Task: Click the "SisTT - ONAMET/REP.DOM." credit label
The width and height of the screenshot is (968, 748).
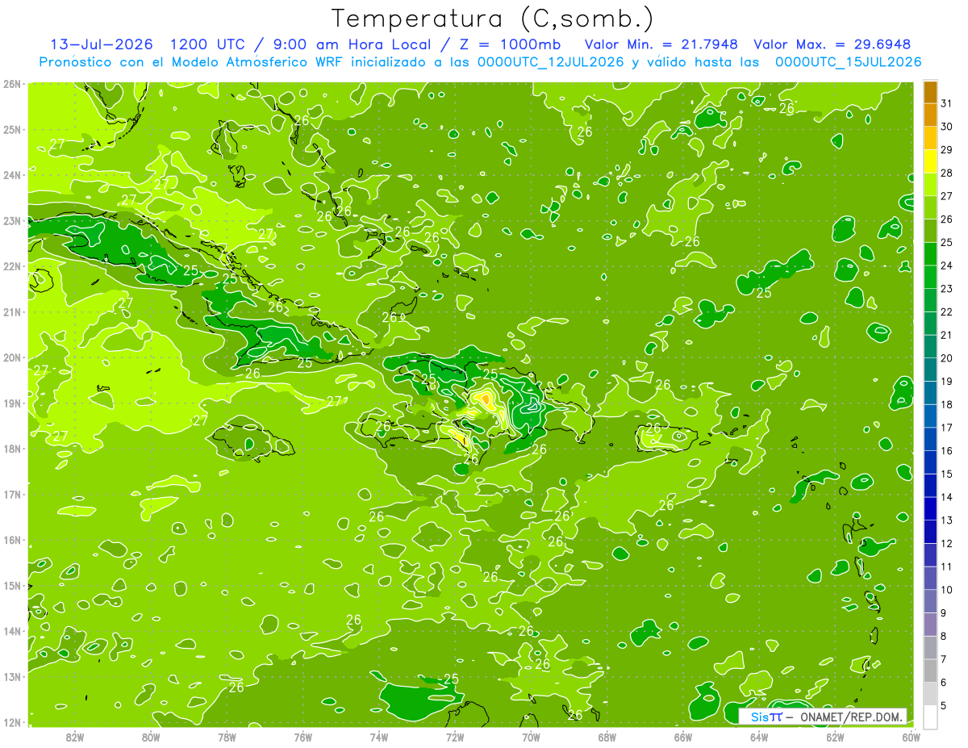Action: [823, 717]
